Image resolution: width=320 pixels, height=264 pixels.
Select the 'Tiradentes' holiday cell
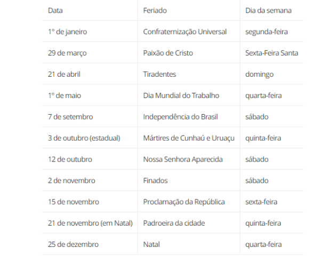(x=159, y=74)
